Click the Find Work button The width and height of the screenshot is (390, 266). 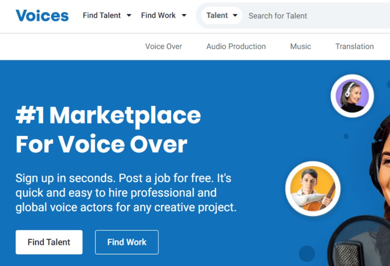[x=127, y=242]
